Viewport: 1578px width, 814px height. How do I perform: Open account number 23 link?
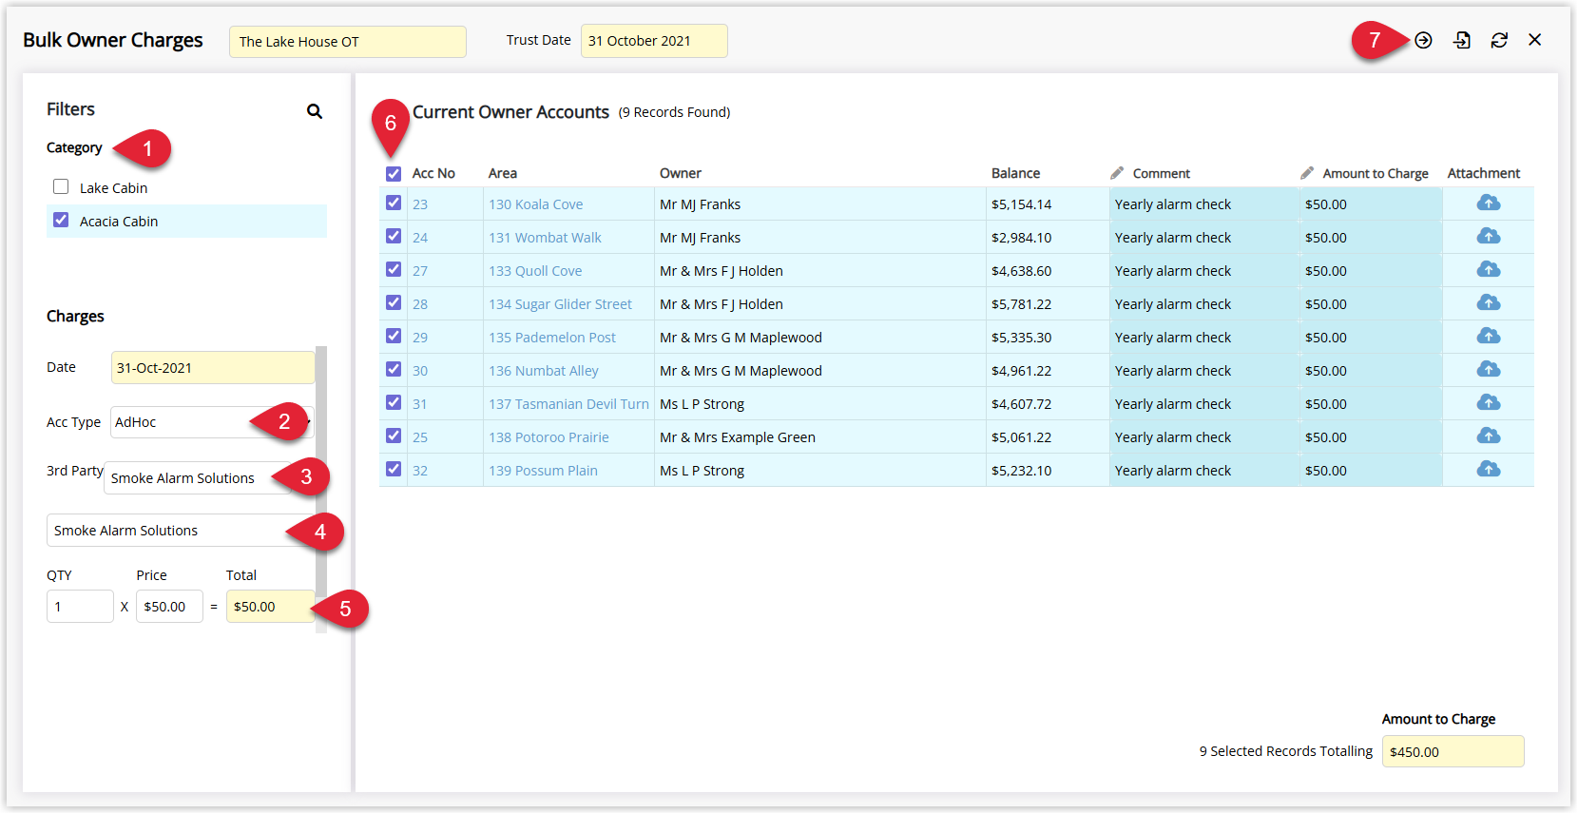[420, 204]
